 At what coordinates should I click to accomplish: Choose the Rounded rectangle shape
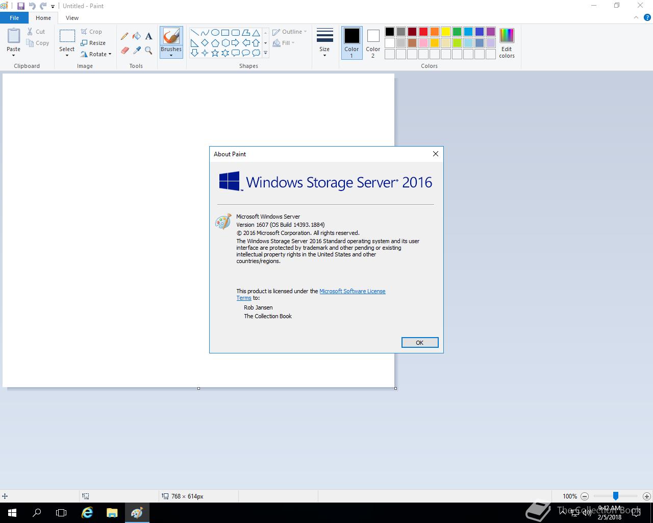click(x=235, y=33)
